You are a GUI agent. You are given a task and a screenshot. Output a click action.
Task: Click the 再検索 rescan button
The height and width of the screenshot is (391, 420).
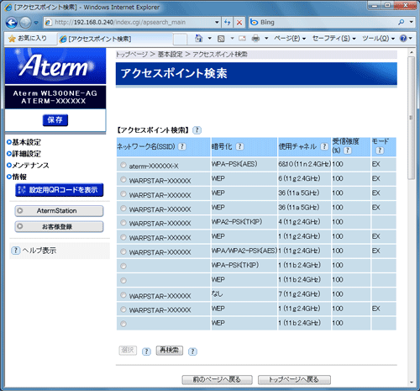coord(170,351)
